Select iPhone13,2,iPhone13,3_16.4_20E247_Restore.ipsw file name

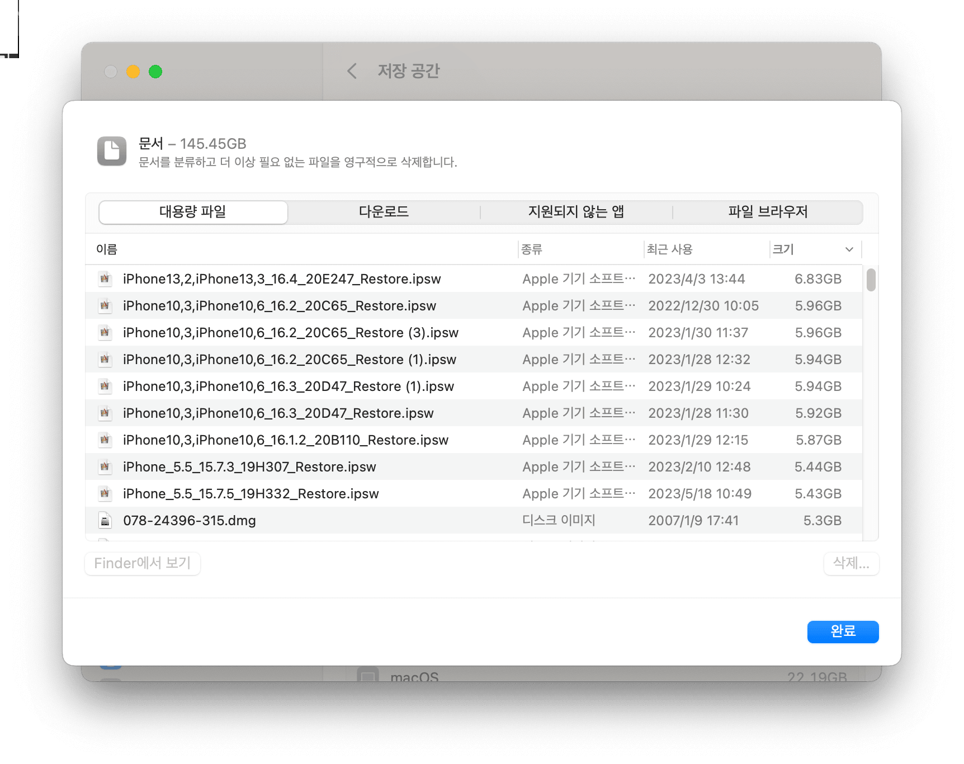282,279
